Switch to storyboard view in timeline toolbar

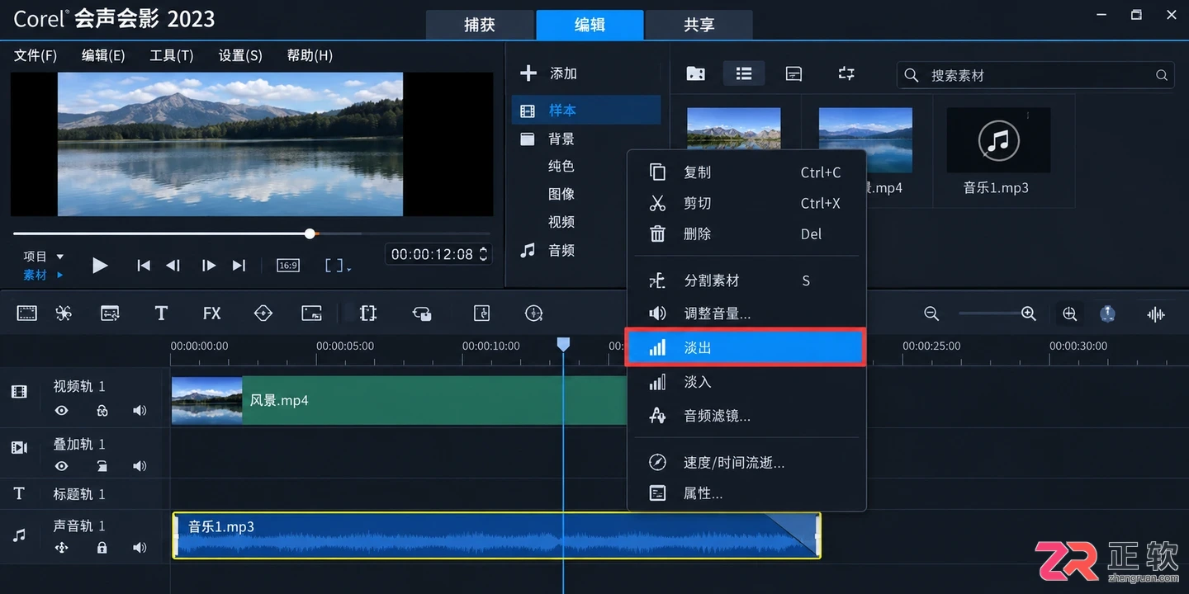point(27,313)
